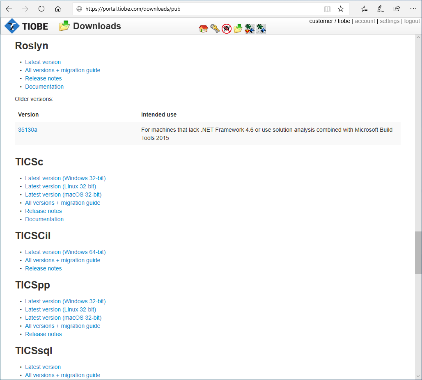Open TICSc Latest version (Linux 32-bit)
This screenshot has width=422, height=380.
pos(61,186)
